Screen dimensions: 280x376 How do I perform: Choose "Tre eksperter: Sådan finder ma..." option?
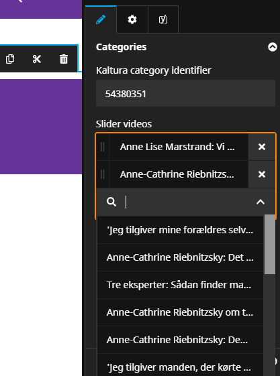[180, 285]
